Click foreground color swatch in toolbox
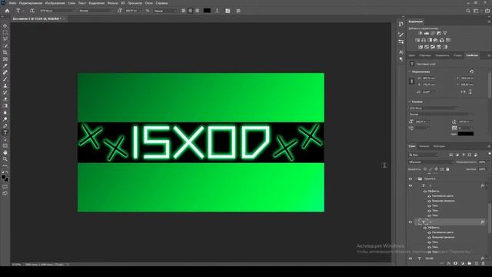The height and width of the screenshot is (277, 492). click(3, 178)
